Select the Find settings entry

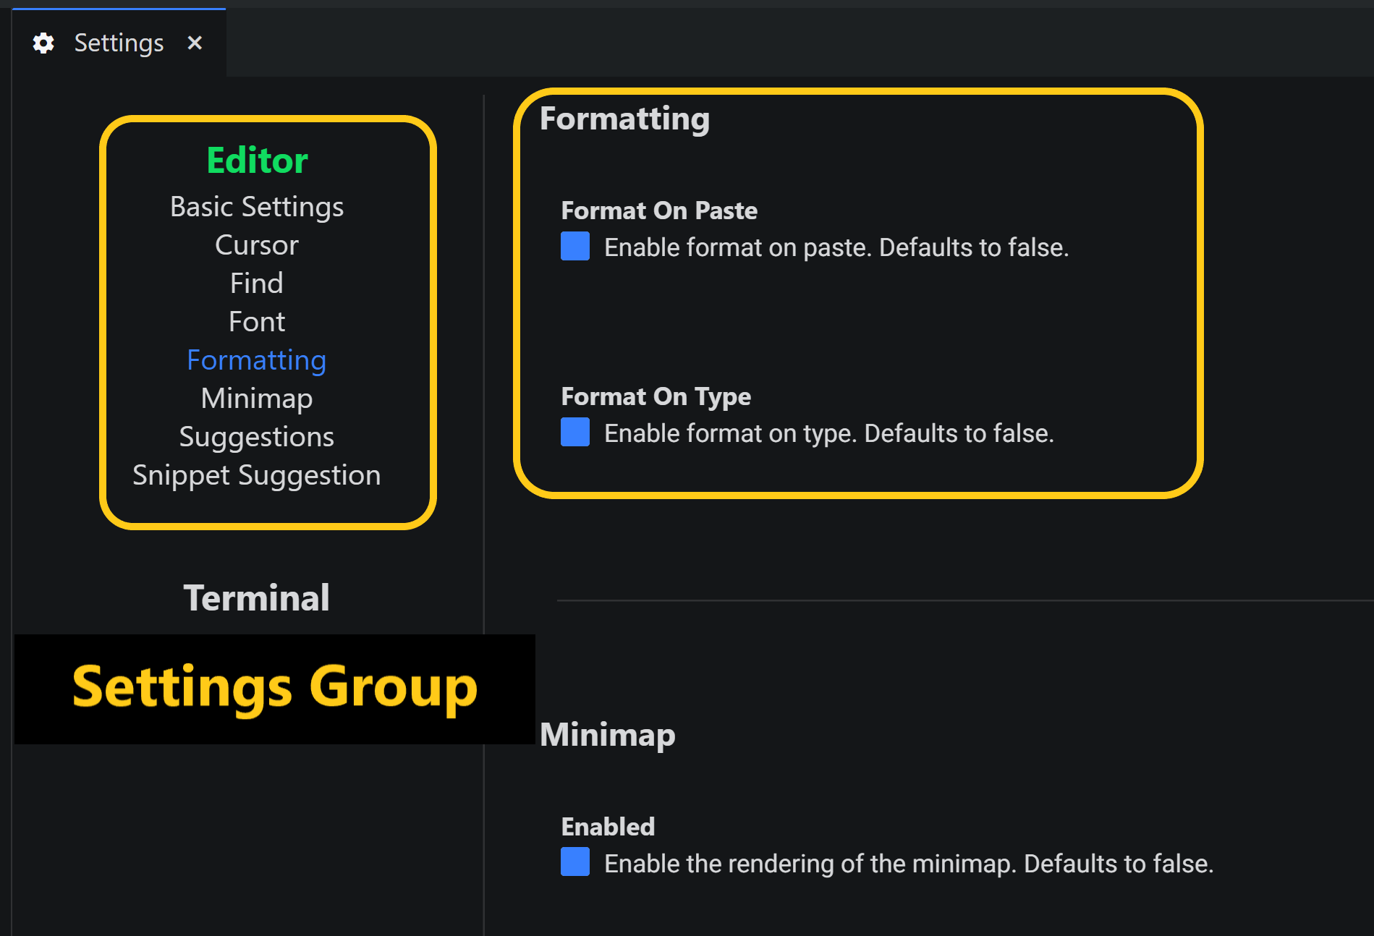pyautogui.click(x=257, y=283)
